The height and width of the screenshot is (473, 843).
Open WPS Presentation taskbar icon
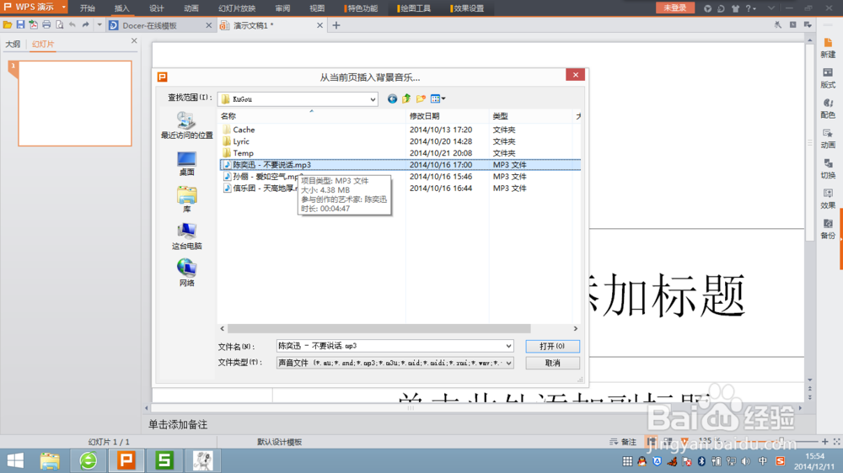126,460
